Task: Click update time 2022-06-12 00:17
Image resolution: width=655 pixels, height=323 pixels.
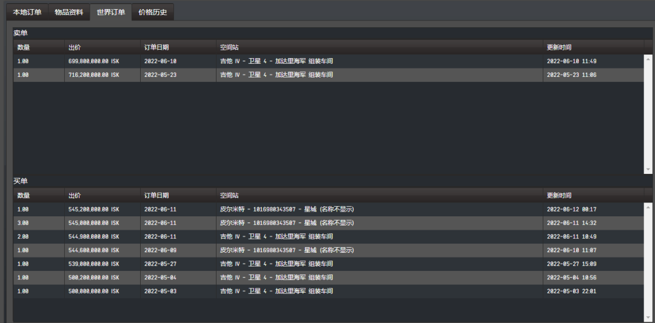Action: (x=571, y=210)
